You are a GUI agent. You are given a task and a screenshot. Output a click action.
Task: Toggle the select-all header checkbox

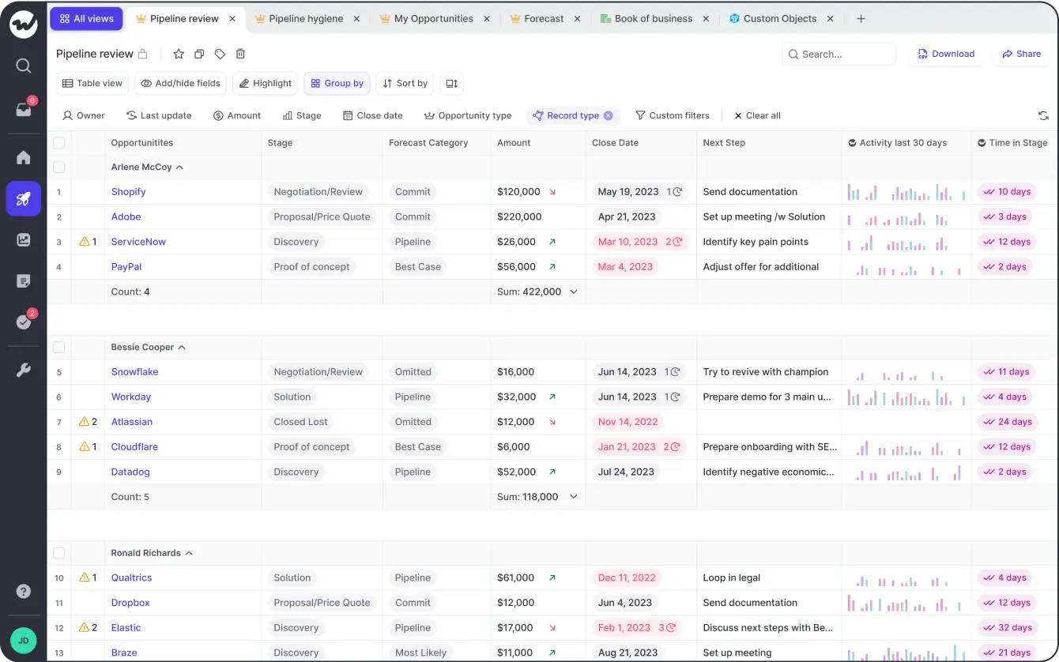point(59,143)
